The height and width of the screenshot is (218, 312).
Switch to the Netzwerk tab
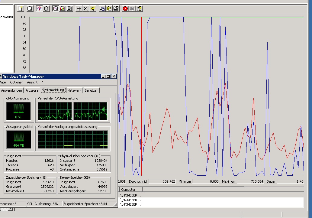point(74,90)
